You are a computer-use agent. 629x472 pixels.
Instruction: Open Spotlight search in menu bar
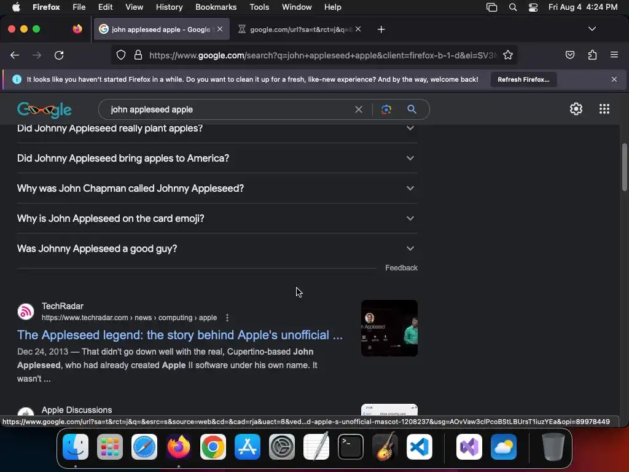pos(513,7)
